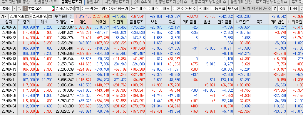Click the 다음 next button

[x=293, y=9]
